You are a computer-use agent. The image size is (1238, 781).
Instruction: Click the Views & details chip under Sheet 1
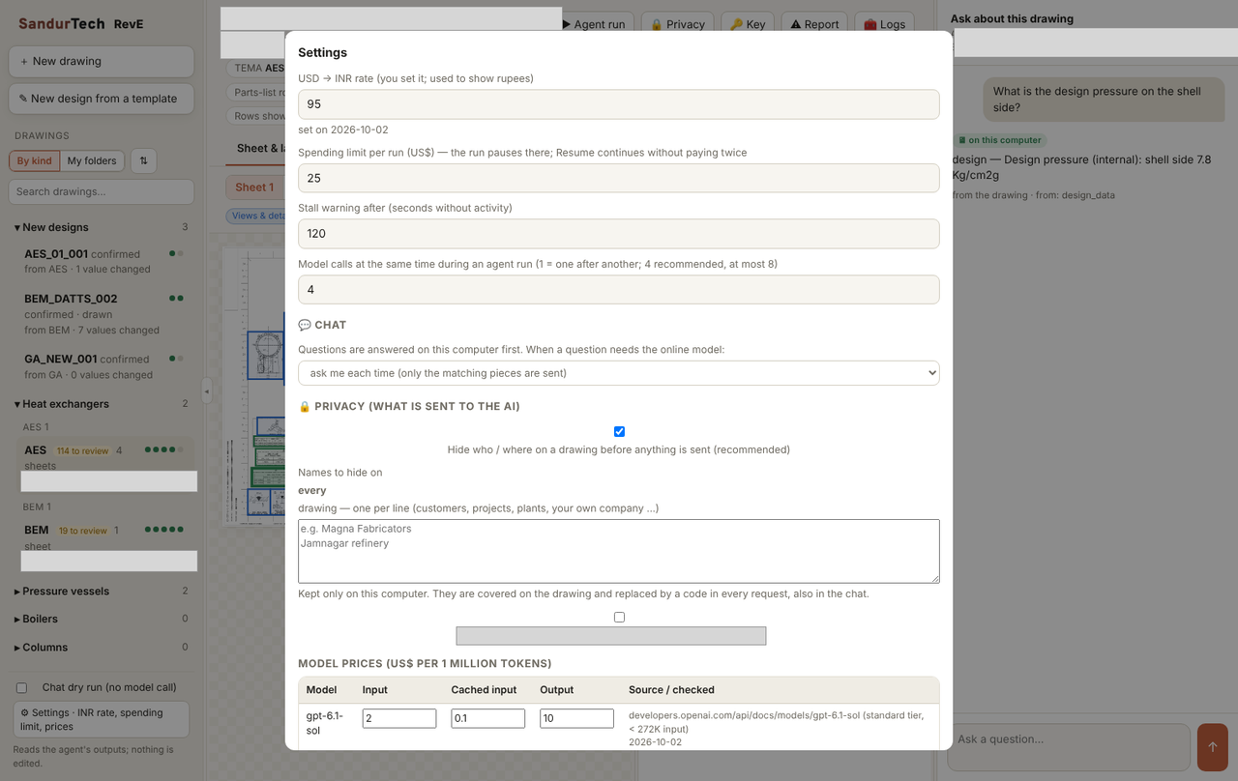pyautogui.click(x=256, y=216)
